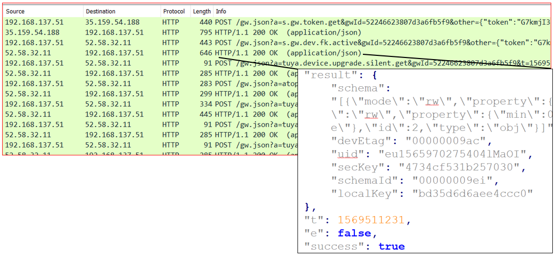Screen dimensions: 555x256
Task: Click the Protocol column header
Action: [x=176, y=11]
